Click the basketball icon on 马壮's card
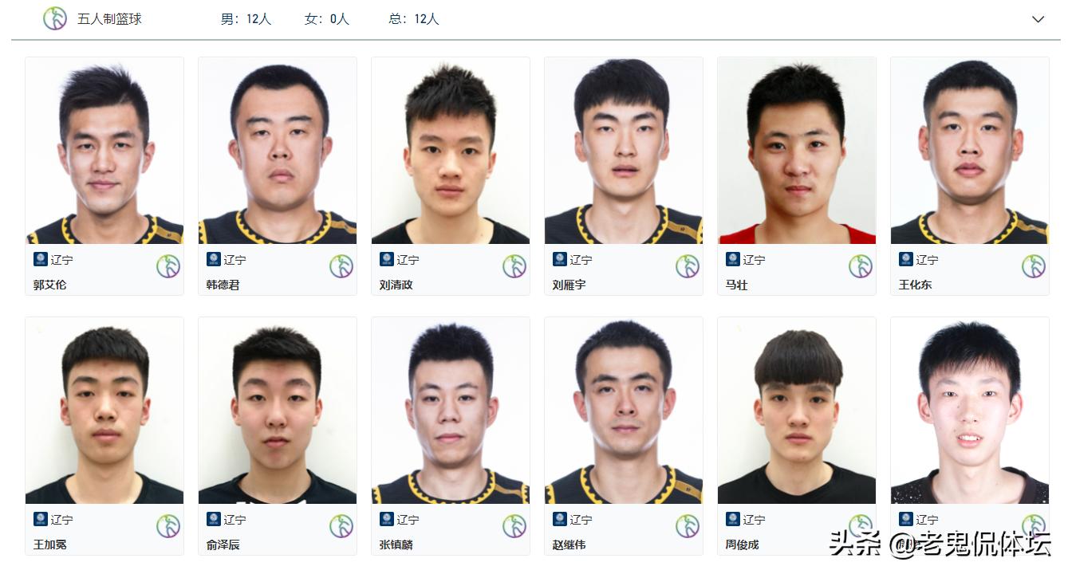Image resolution: width=1068 pixels, height=574 pixels. (x=861, y=266)
